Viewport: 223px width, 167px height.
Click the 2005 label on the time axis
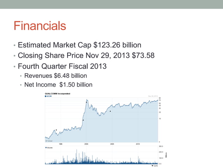[112, 144]
